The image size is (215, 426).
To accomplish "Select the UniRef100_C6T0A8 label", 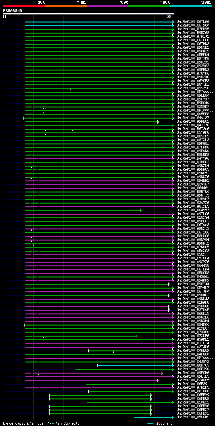I will (x=193, y=225).
